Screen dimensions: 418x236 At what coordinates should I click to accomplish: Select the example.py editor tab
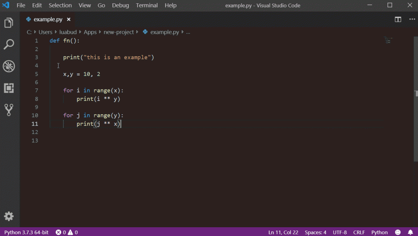coord(48,20)
